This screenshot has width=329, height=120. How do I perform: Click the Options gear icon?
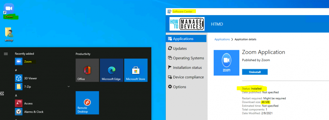[170, 86]
